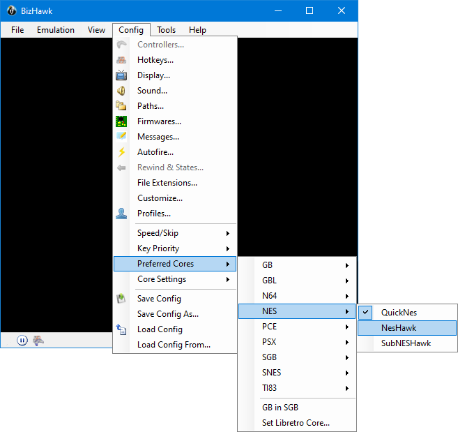Expand the GB cores submenu
The width and height of the screenshot is (458, 432).
pyautogui.click(x=297, y=265)
